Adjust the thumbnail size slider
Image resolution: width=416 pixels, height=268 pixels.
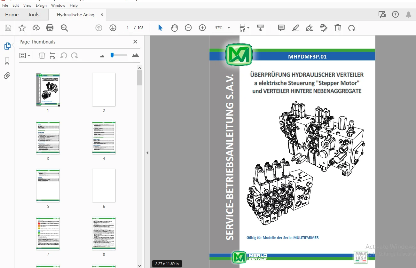112,55
